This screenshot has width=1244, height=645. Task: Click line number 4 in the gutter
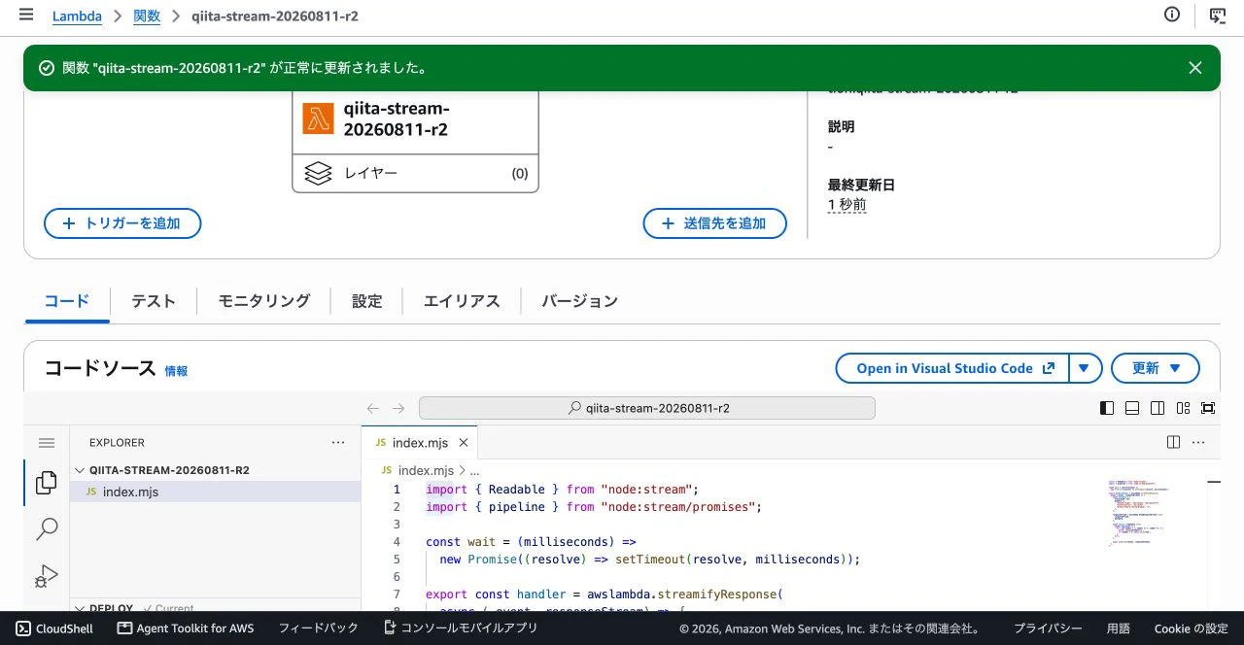pos(397,542)
